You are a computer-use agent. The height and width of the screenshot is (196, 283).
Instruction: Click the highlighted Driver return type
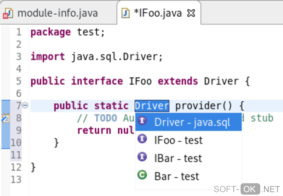point(152,106)
